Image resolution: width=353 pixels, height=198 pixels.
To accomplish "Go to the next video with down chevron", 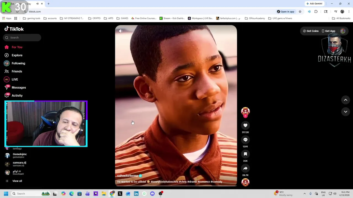I will tap(346, 112).
